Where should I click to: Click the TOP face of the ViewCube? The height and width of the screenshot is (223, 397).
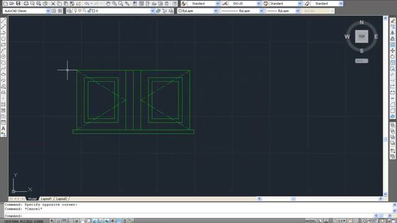tap(362, 37)
